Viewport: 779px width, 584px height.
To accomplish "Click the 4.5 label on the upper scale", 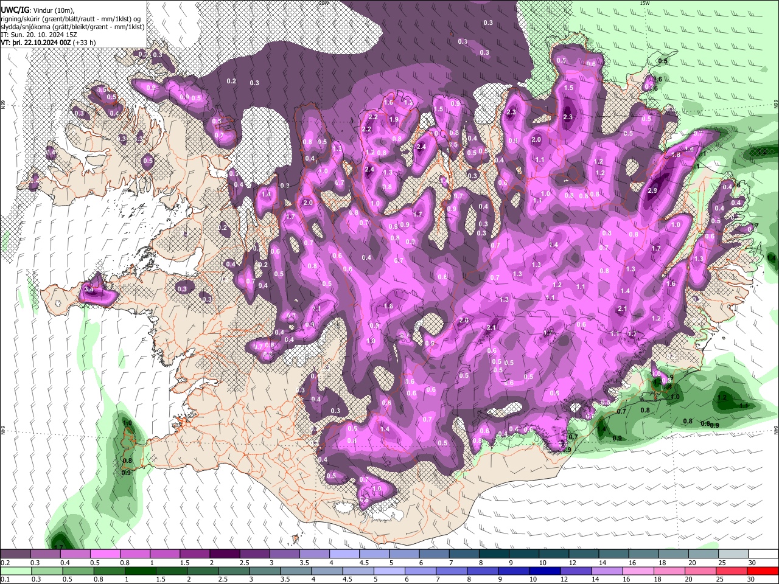I will coord(364,563).
